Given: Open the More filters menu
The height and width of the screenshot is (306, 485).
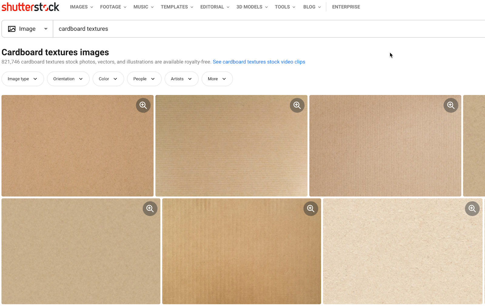Looking at the screenshot, I should coord(217,79).
